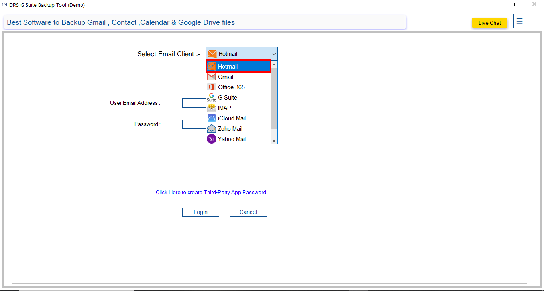The image size is (544, 291).
Task: Open the Live Chat button
Action: pos(489,23)
